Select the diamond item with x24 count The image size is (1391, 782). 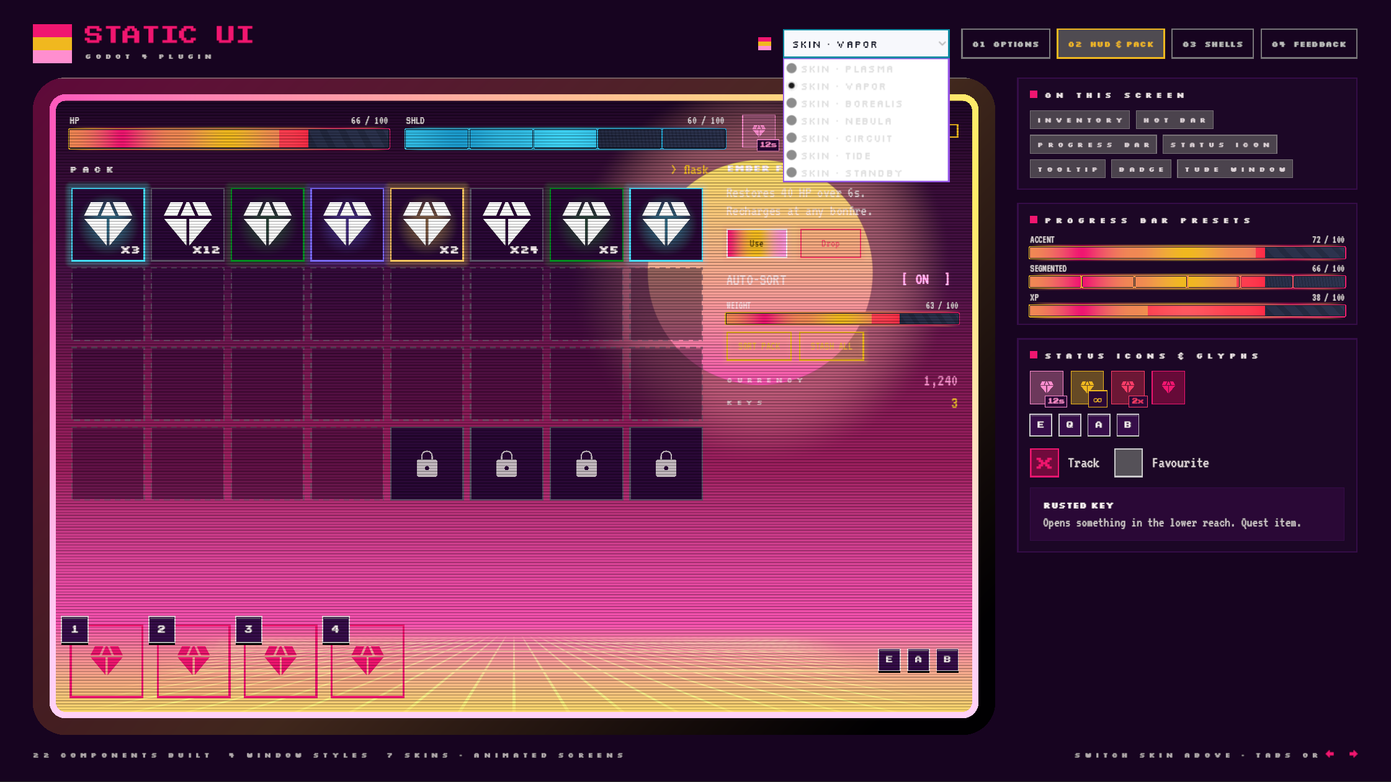pos(507,224)
